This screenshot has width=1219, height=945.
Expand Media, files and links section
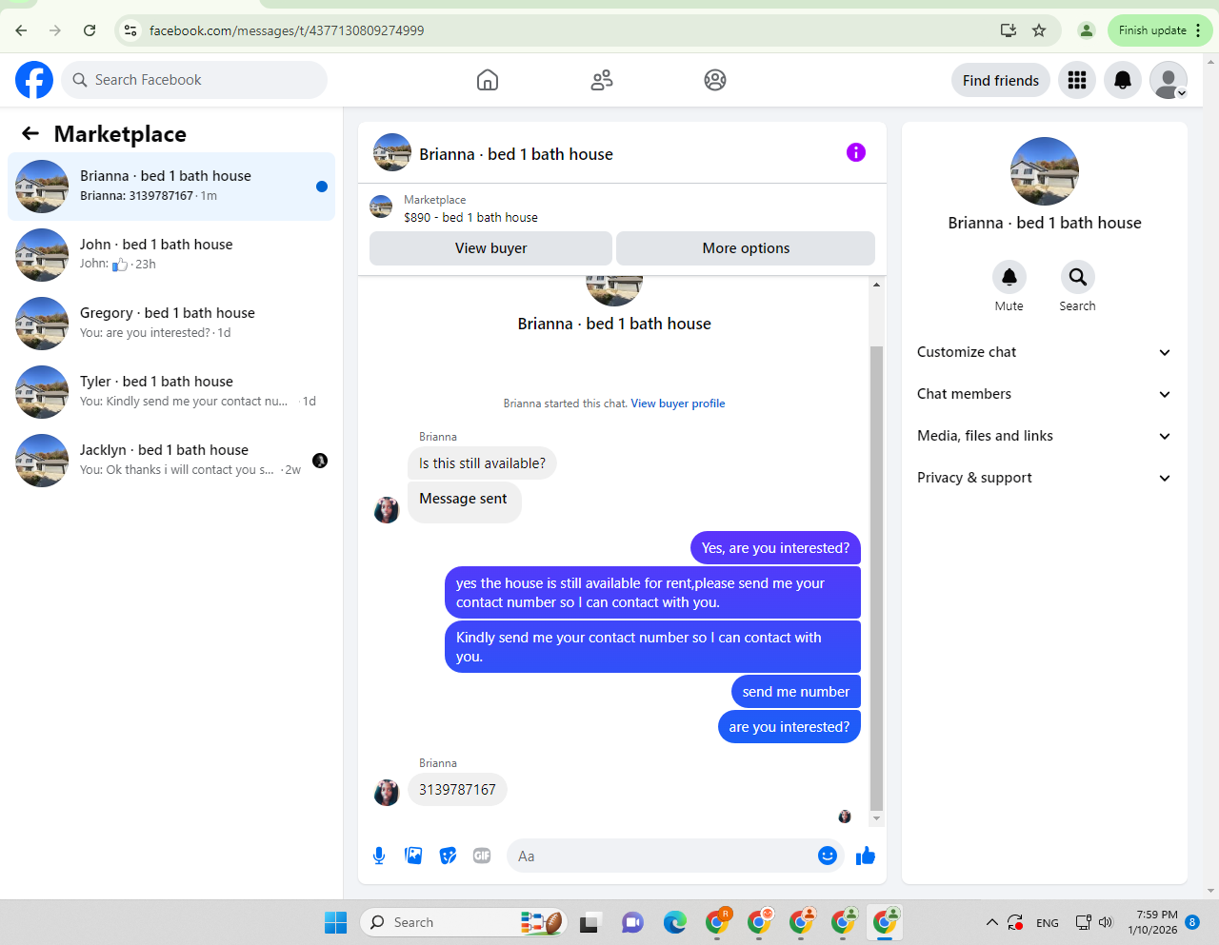pos(1045,436)
